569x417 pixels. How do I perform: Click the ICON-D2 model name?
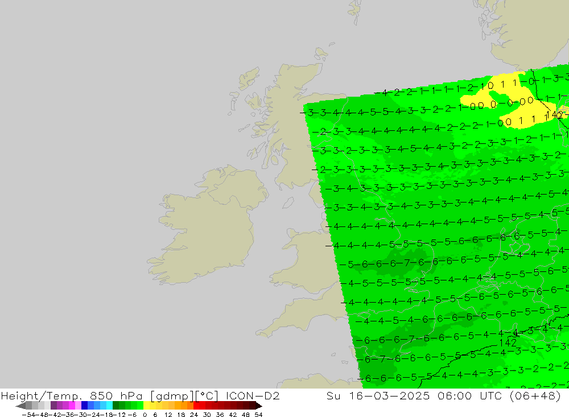pos(253,395)
